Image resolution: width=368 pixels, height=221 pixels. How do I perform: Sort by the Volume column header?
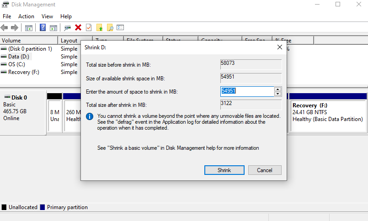pyautogui.click(x=29, y=41)
